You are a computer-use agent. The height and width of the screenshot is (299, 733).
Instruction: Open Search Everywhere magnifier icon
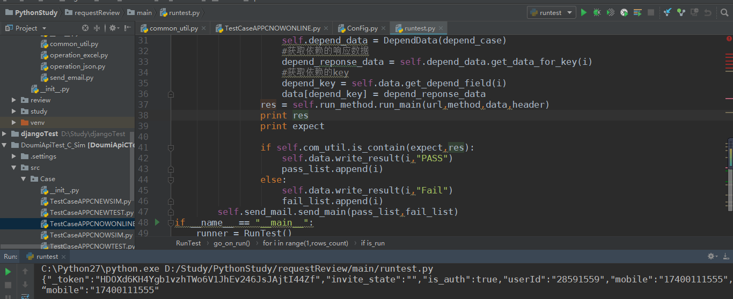723,12
